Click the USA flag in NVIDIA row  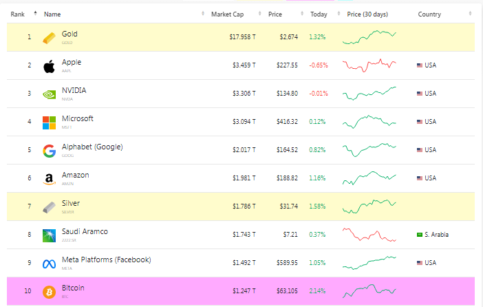click(419, 94)
